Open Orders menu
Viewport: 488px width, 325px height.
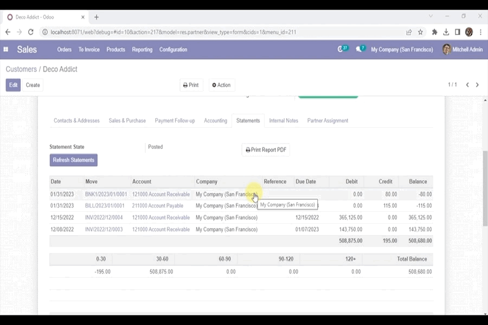click(x=64, y=49)
